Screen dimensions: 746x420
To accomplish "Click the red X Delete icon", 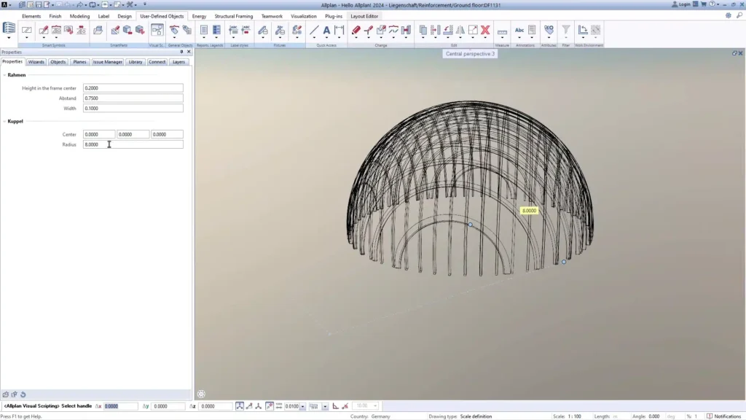I will [x=484, y=29].
